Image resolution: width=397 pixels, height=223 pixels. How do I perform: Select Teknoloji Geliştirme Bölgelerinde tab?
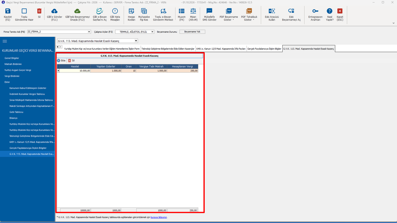coord(168,49)
